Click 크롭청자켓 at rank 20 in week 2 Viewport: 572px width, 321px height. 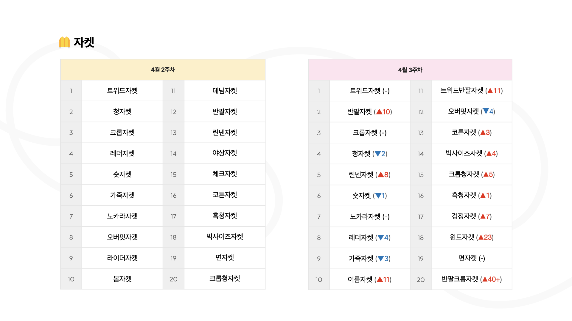point(225,278)
